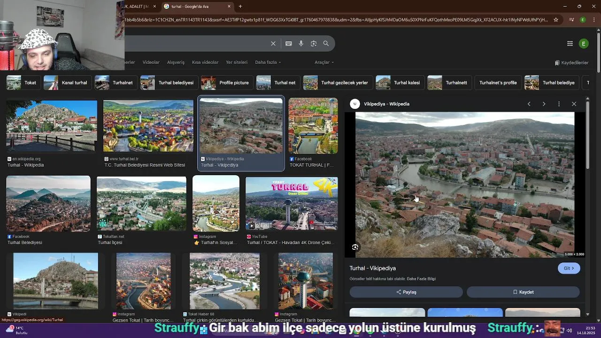Save image with Kaydet button
The height and width of the screenshot is (338, 601).
523,292
